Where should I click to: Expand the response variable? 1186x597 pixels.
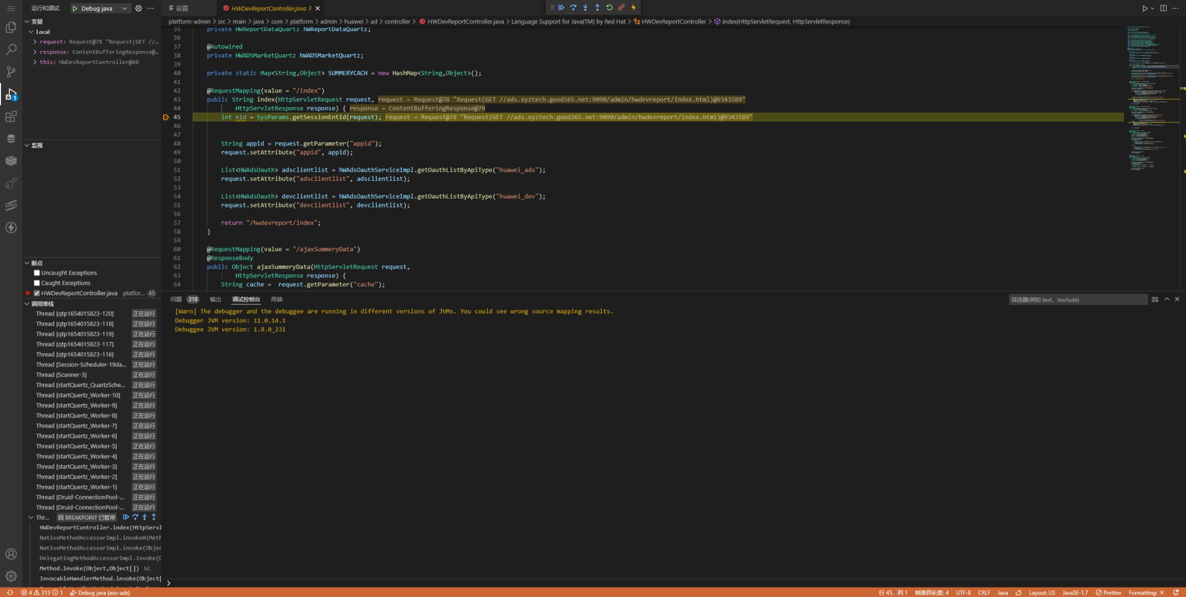coord(35,52)
